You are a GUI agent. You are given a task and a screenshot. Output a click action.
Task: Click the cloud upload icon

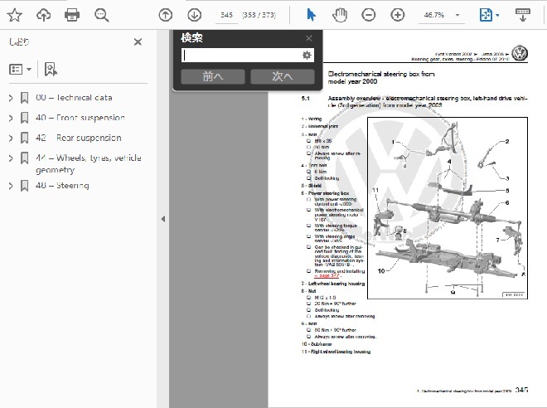click(x=43, y=15)
